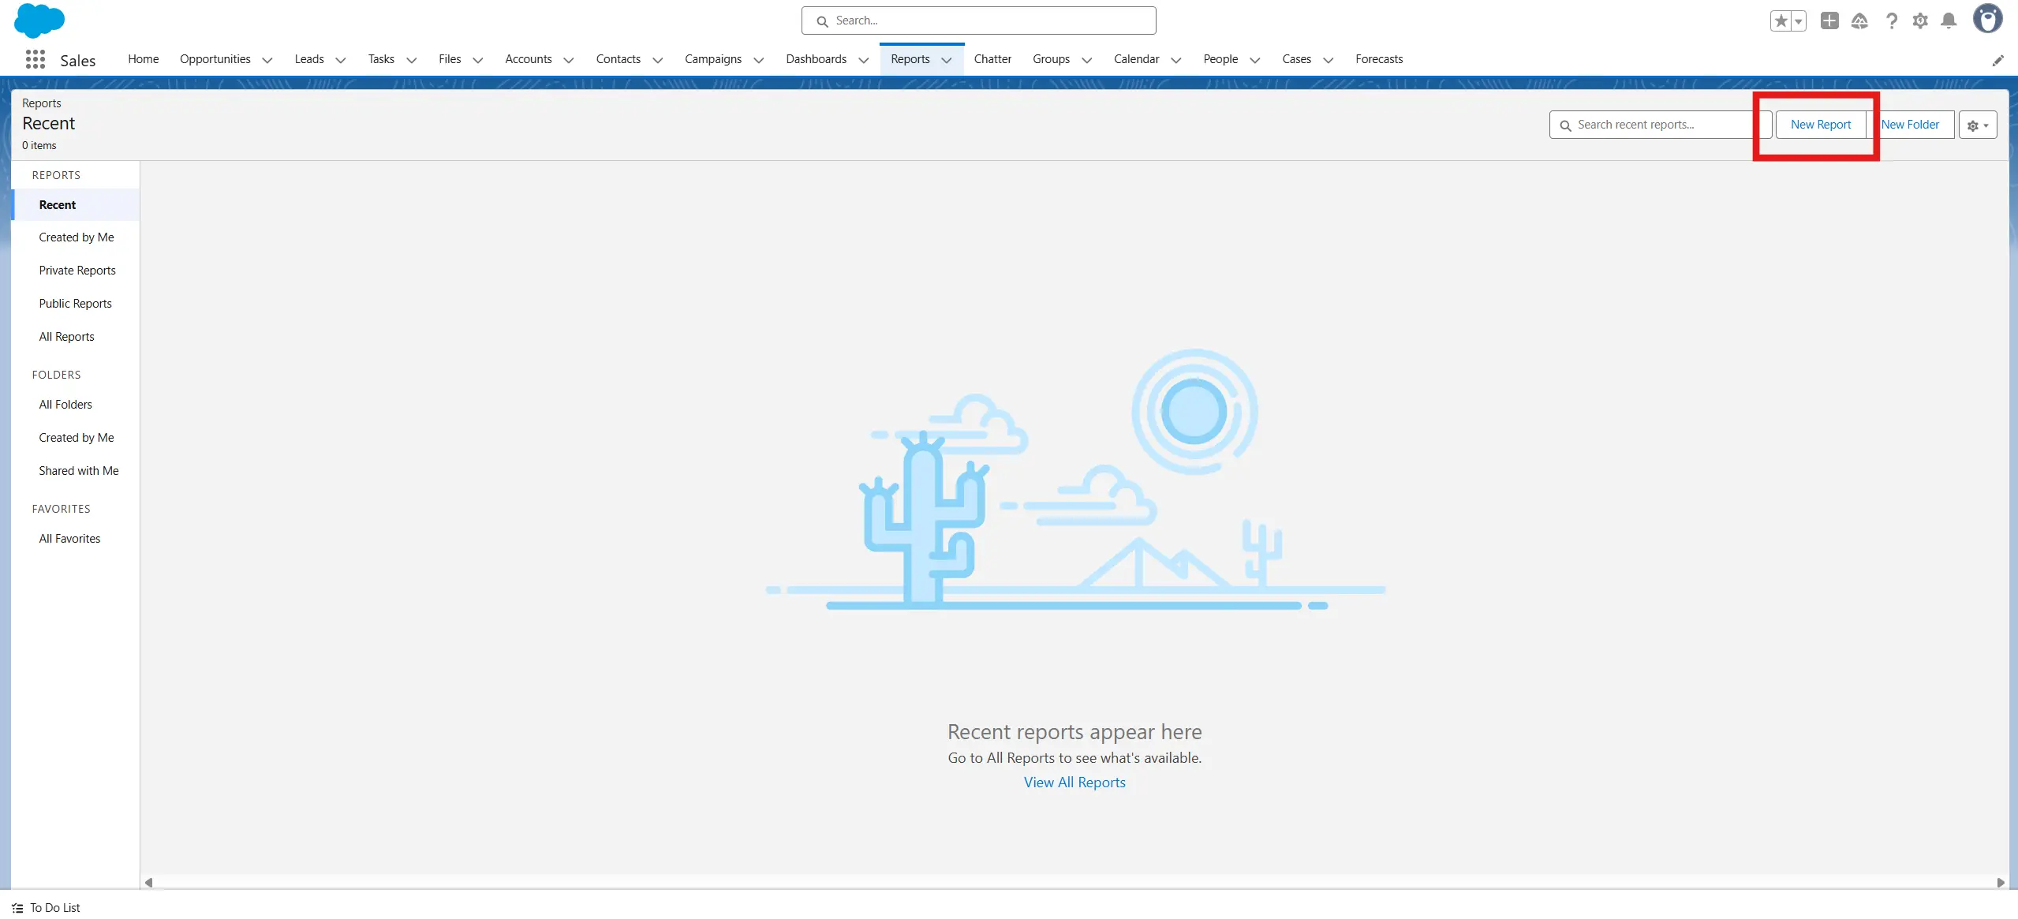Follow the View All Reports link
Viewport: 2018px width, 919px height.
coord(1074,783)
